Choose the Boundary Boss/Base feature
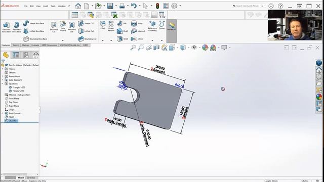The height and width of the screenshot is (182, 324). [x=35, y=39]
